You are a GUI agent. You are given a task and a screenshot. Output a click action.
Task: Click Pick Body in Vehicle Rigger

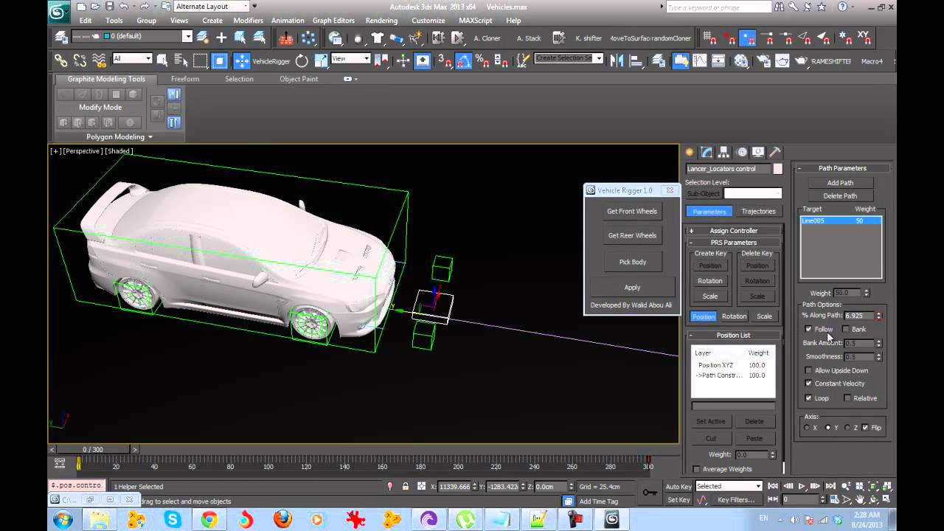(632, 262)
